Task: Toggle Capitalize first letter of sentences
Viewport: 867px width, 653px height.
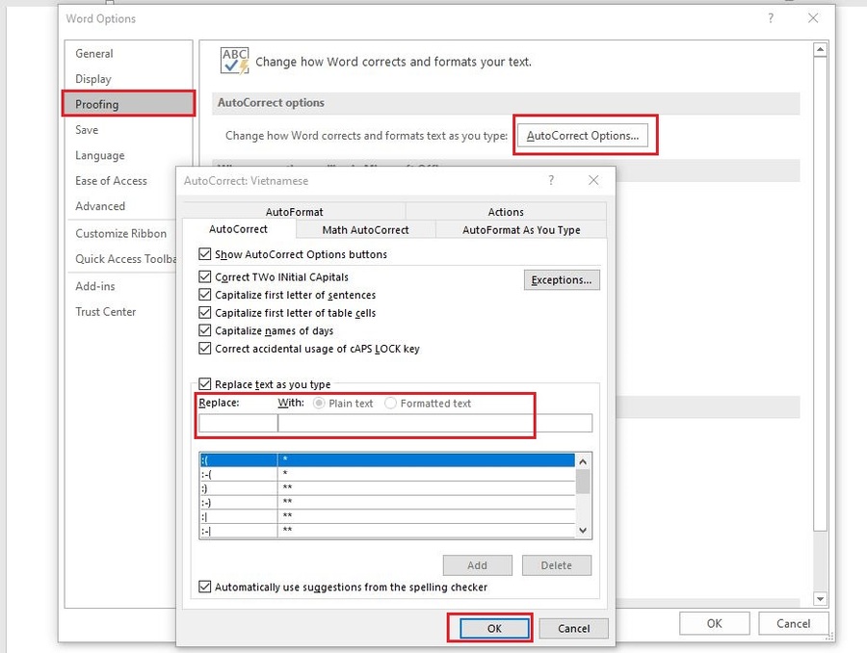Action: coord(204,295)
